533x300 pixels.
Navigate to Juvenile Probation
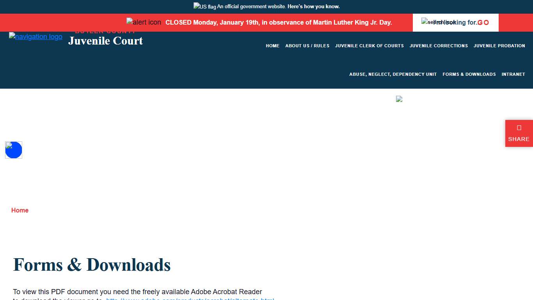coord(499,46)
